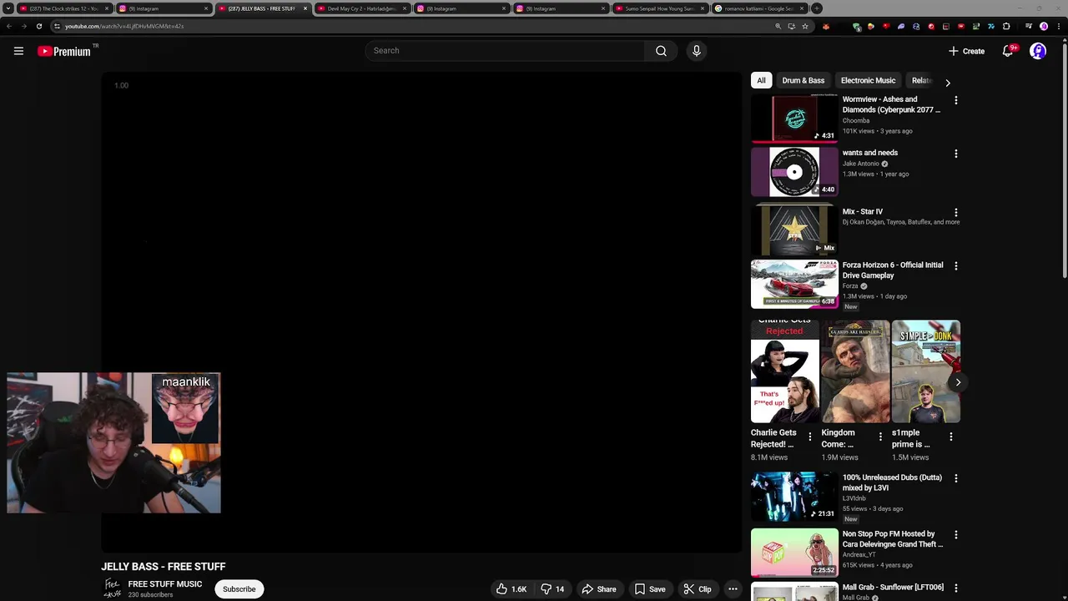The width and height of the screenshot is (1068, 601).
Task: Click the address bar URL
Action: pyautogui.click(x=125, y=26)
